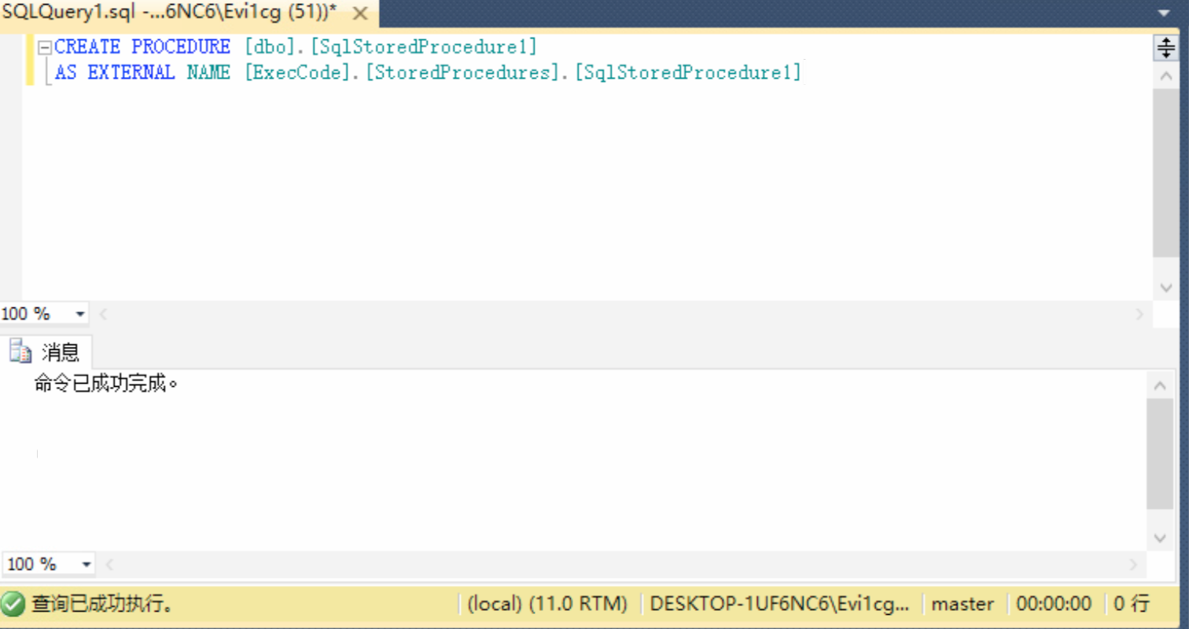This screenshot has height=629, width=1189.
Task: Click the messages pane vertical scrollbar thumb
Action: click(x=1160, y=454)
